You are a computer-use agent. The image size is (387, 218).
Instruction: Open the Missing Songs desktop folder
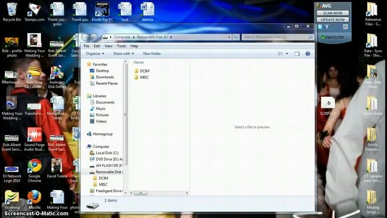(x=372, y=202)
